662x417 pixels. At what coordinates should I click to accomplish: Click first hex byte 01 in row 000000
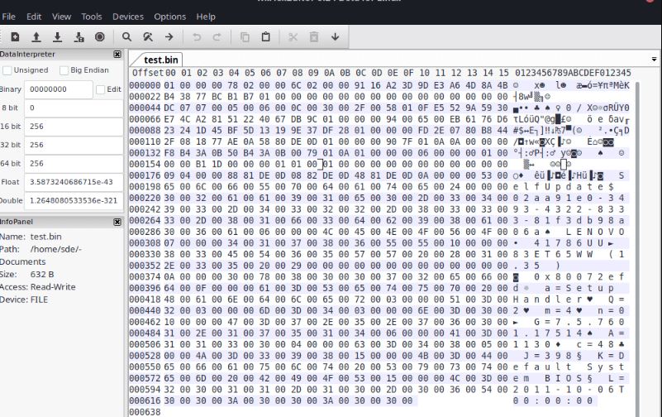pos(169,85)
